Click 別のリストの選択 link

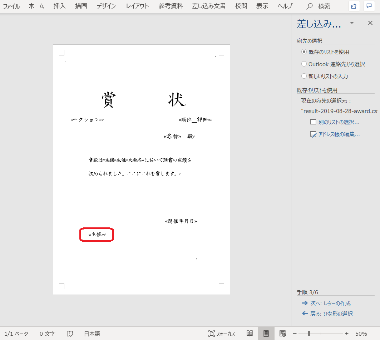(339, 122)
